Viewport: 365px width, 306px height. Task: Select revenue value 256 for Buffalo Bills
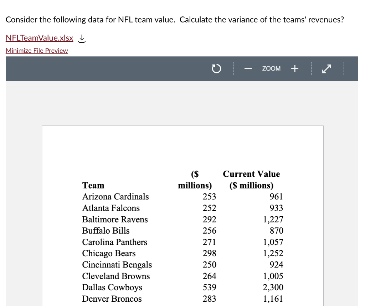[x=209, y=230]
